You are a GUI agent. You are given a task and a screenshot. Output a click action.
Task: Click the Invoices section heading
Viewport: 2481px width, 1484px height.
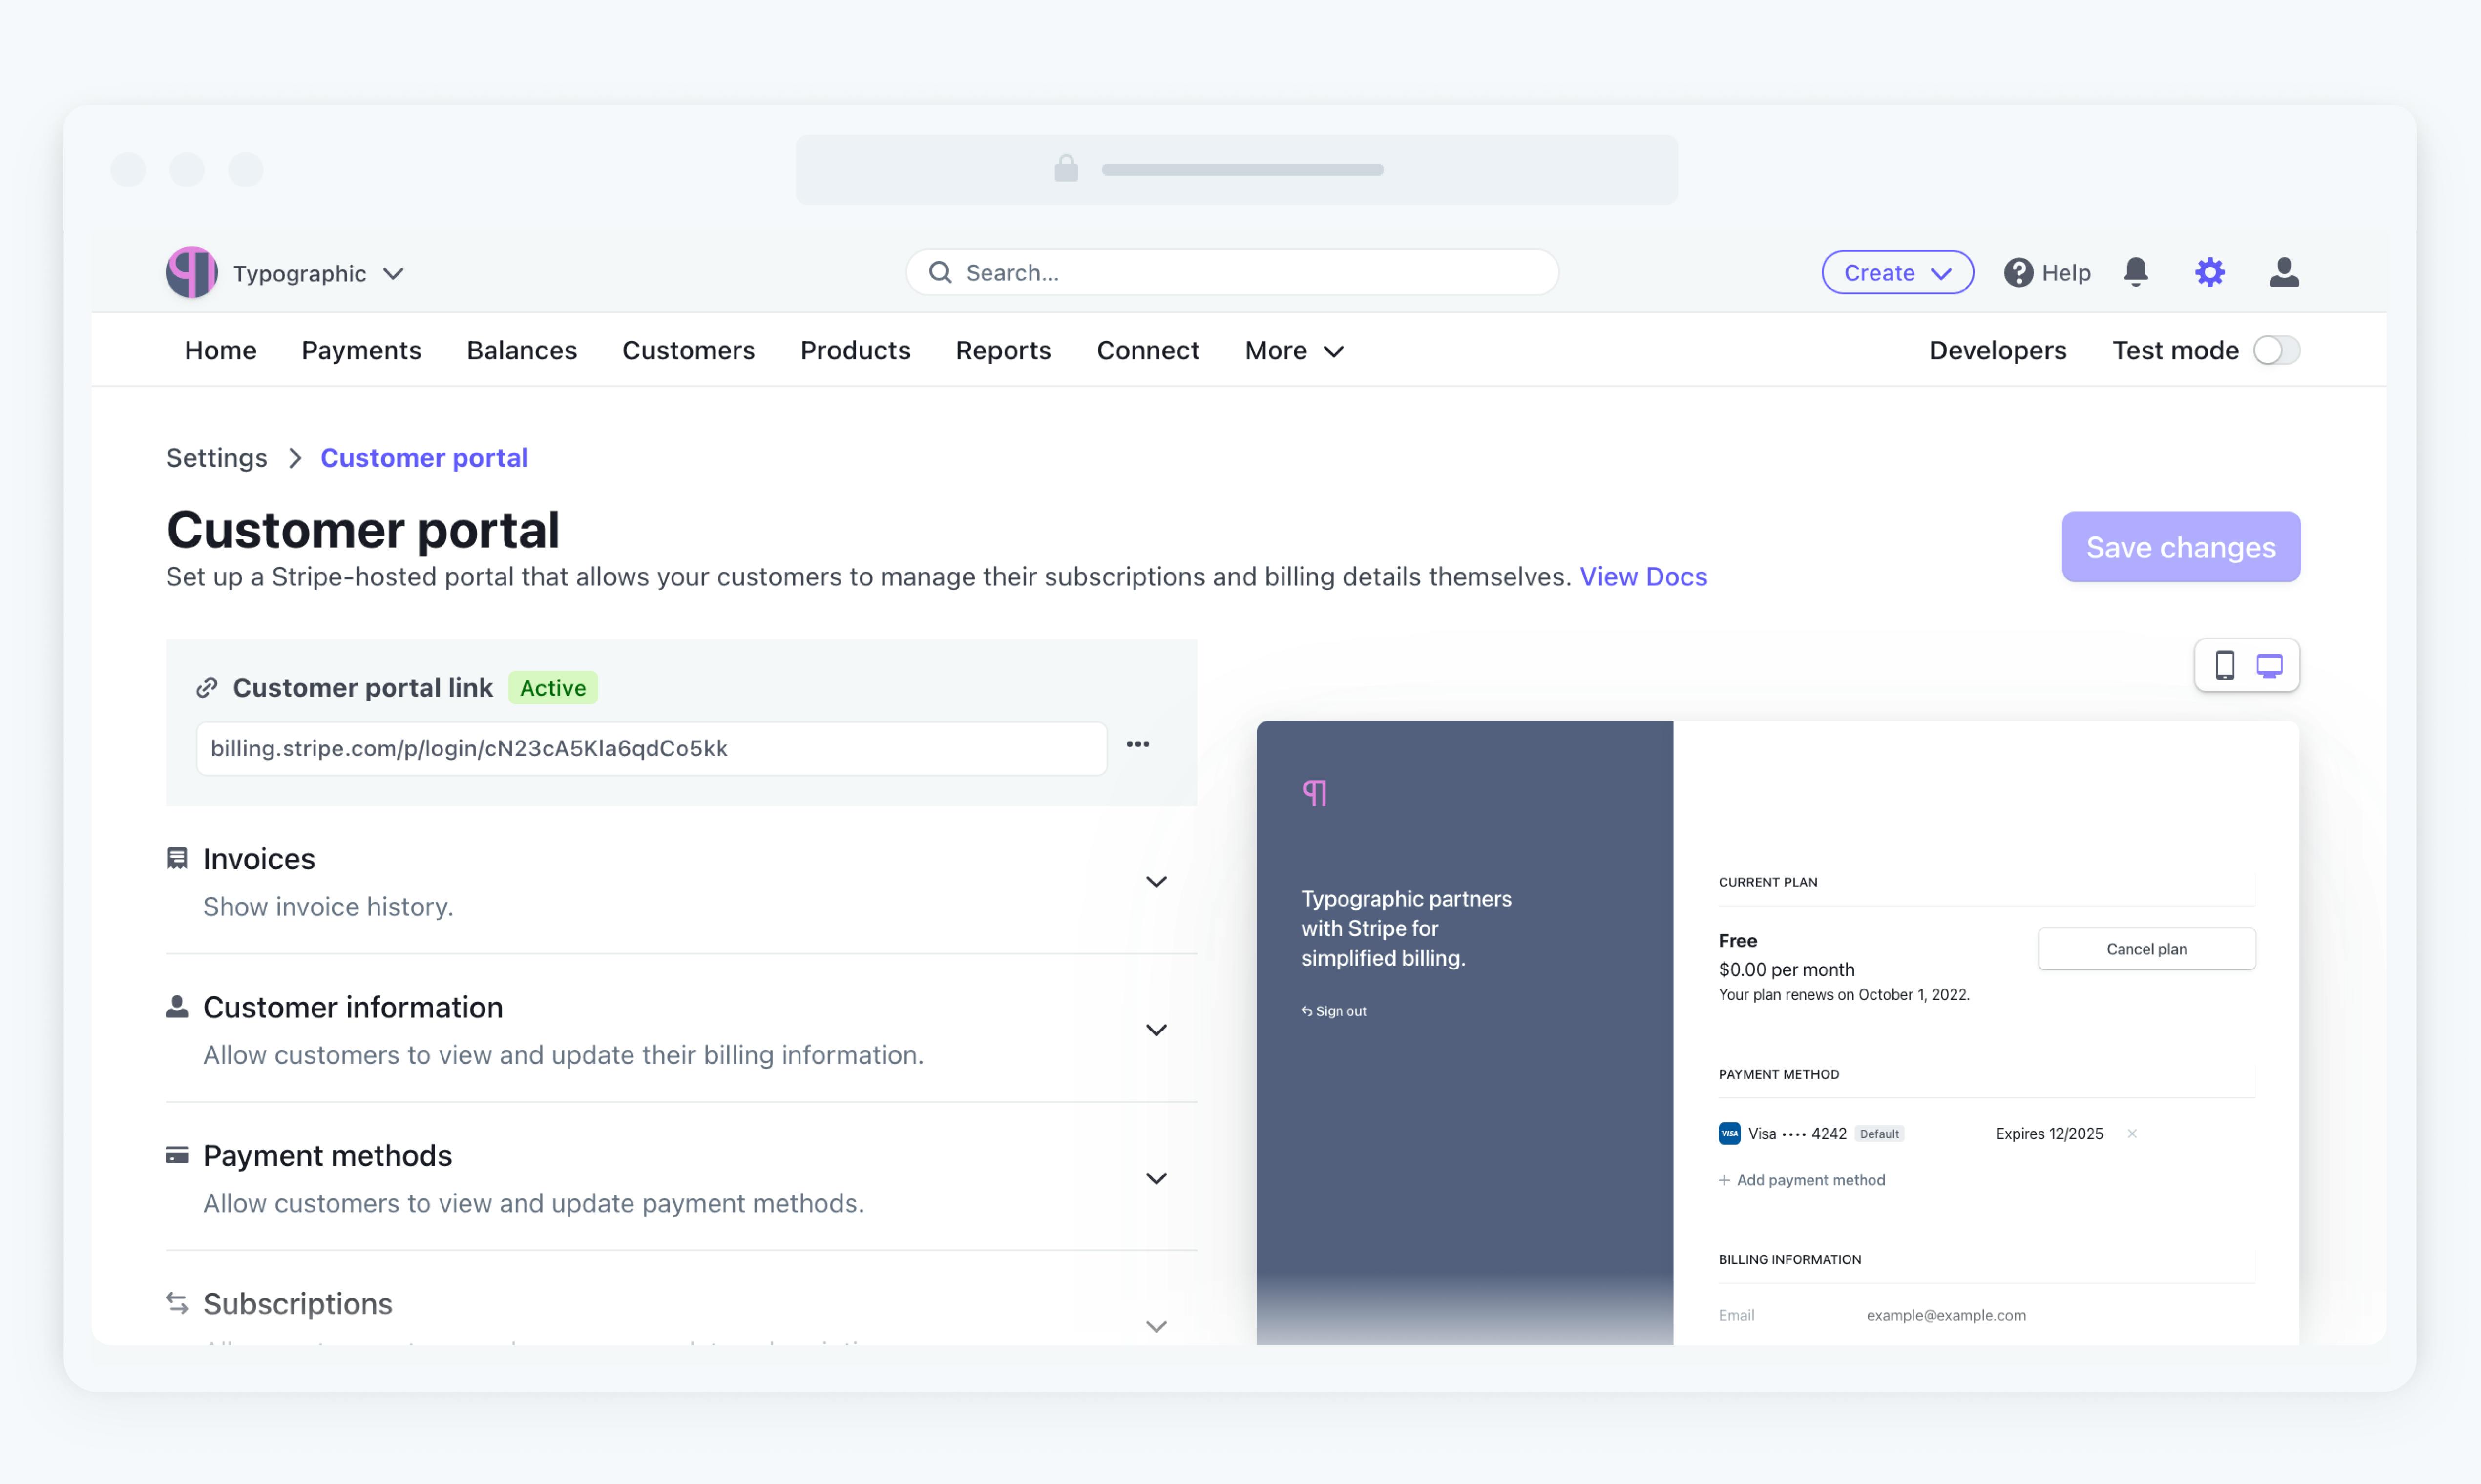pyautogui.click(x=259, y=859)
